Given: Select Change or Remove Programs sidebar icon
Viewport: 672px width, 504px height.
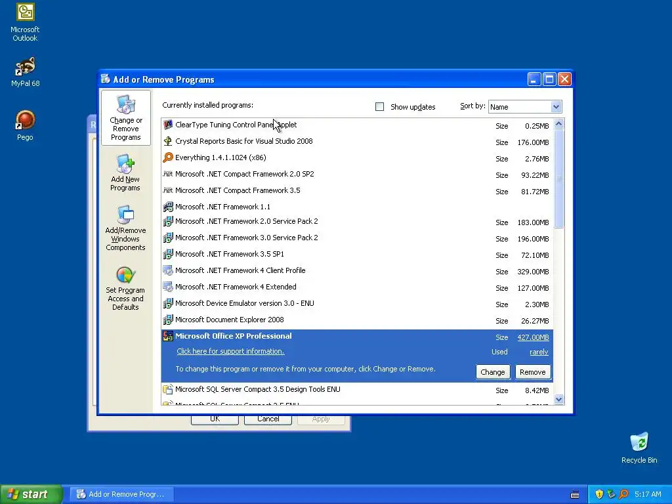Looking at the screenshot, I should point(125,117).
